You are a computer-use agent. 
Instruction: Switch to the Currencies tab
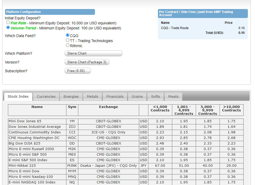(x=46, y=97)
